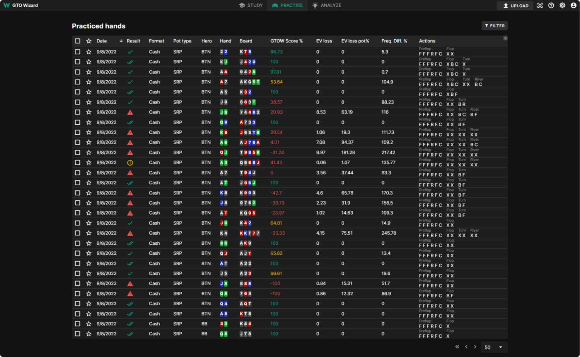Click the Format column header
The image size is (580, 357).
coord(156,41)
